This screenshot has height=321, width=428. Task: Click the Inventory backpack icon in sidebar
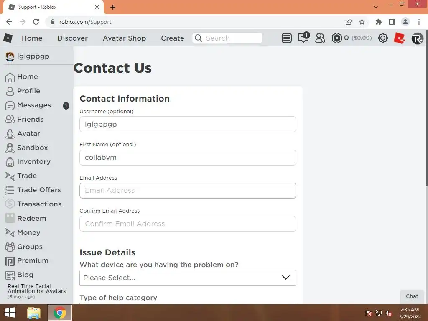point(10,162)
